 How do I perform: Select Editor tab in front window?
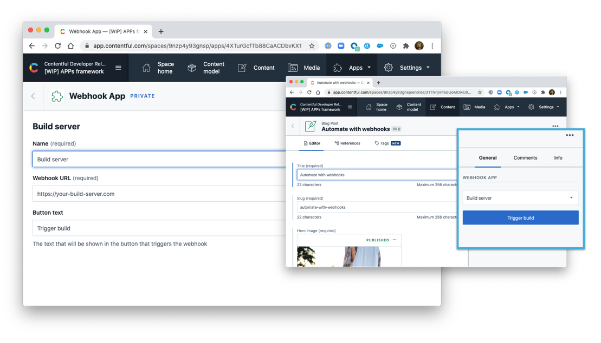click(x=312, y=143)
